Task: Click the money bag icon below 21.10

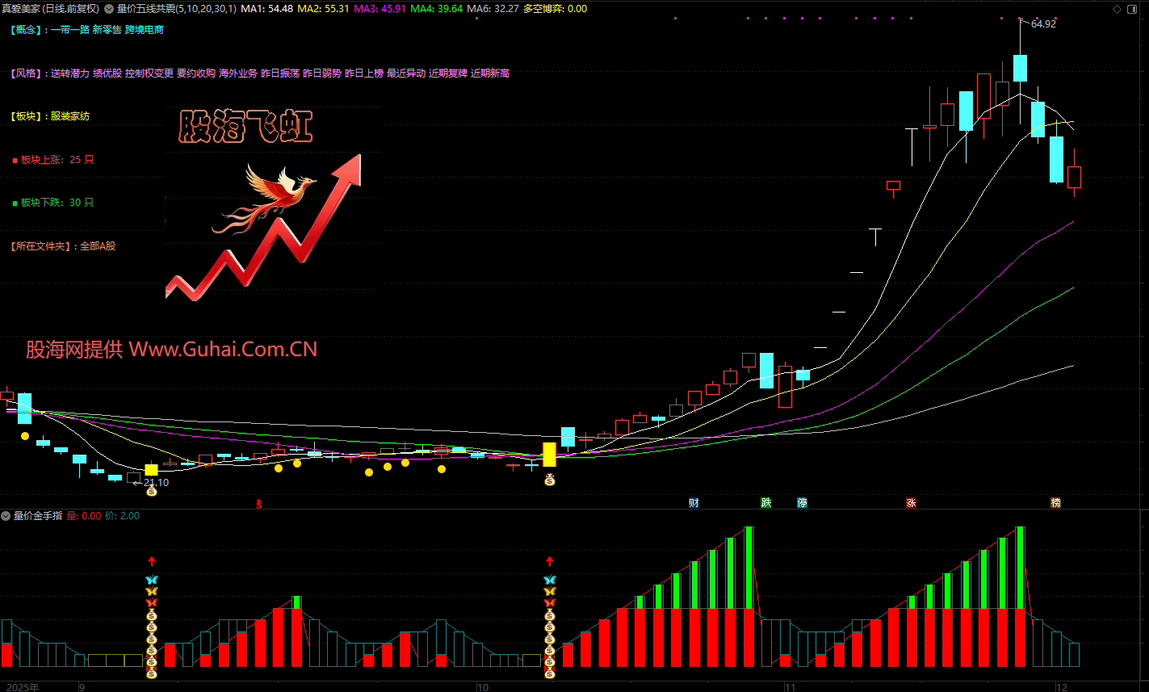Action: (x=151, y=491)
